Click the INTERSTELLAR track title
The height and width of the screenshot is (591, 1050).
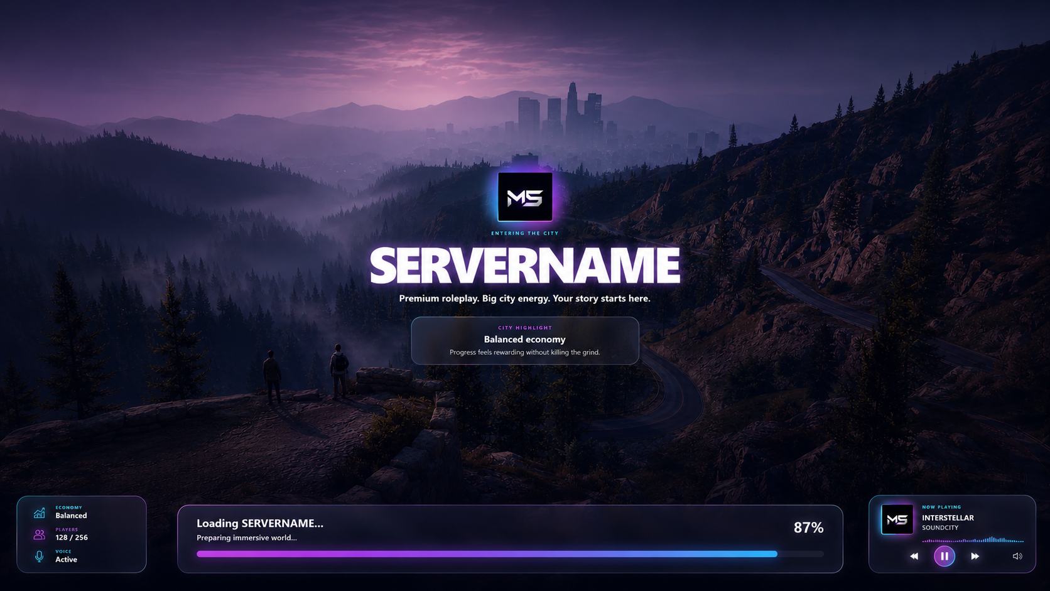coord(948,518)
